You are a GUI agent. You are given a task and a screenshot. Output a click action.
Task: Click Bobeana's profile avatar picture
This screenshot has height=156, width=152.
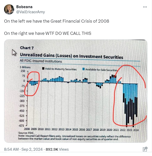[9, 9]
